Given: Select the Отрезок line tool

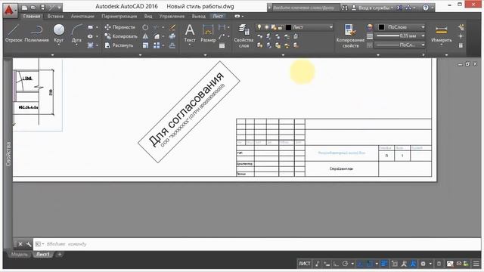Looking at the screenshot, I should (14, 33).
